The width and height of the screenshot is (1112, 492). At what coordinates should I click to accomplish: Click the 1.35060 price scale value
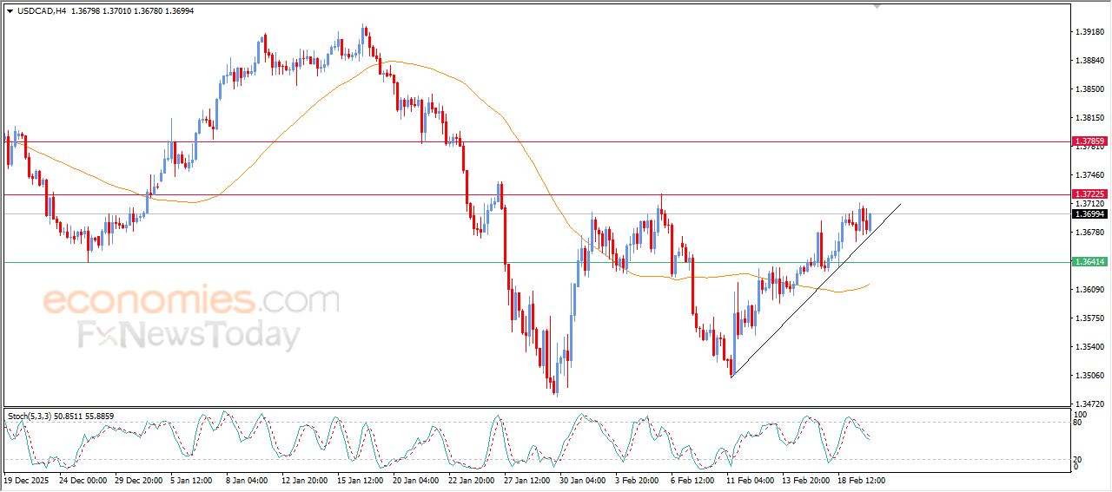(1088, 376)
